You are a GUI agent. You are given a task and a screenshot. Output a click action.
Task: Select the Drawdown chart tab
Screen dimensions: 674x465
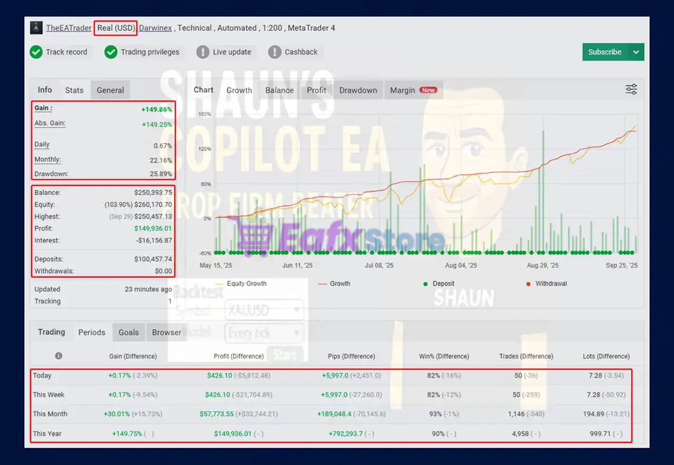[358, 90]
